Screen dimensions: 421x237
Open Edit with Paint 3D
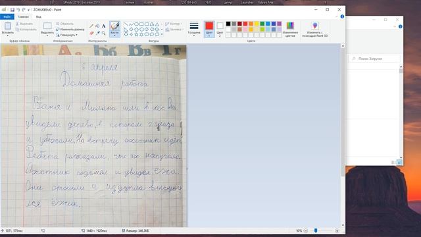[x=314, y=29]
